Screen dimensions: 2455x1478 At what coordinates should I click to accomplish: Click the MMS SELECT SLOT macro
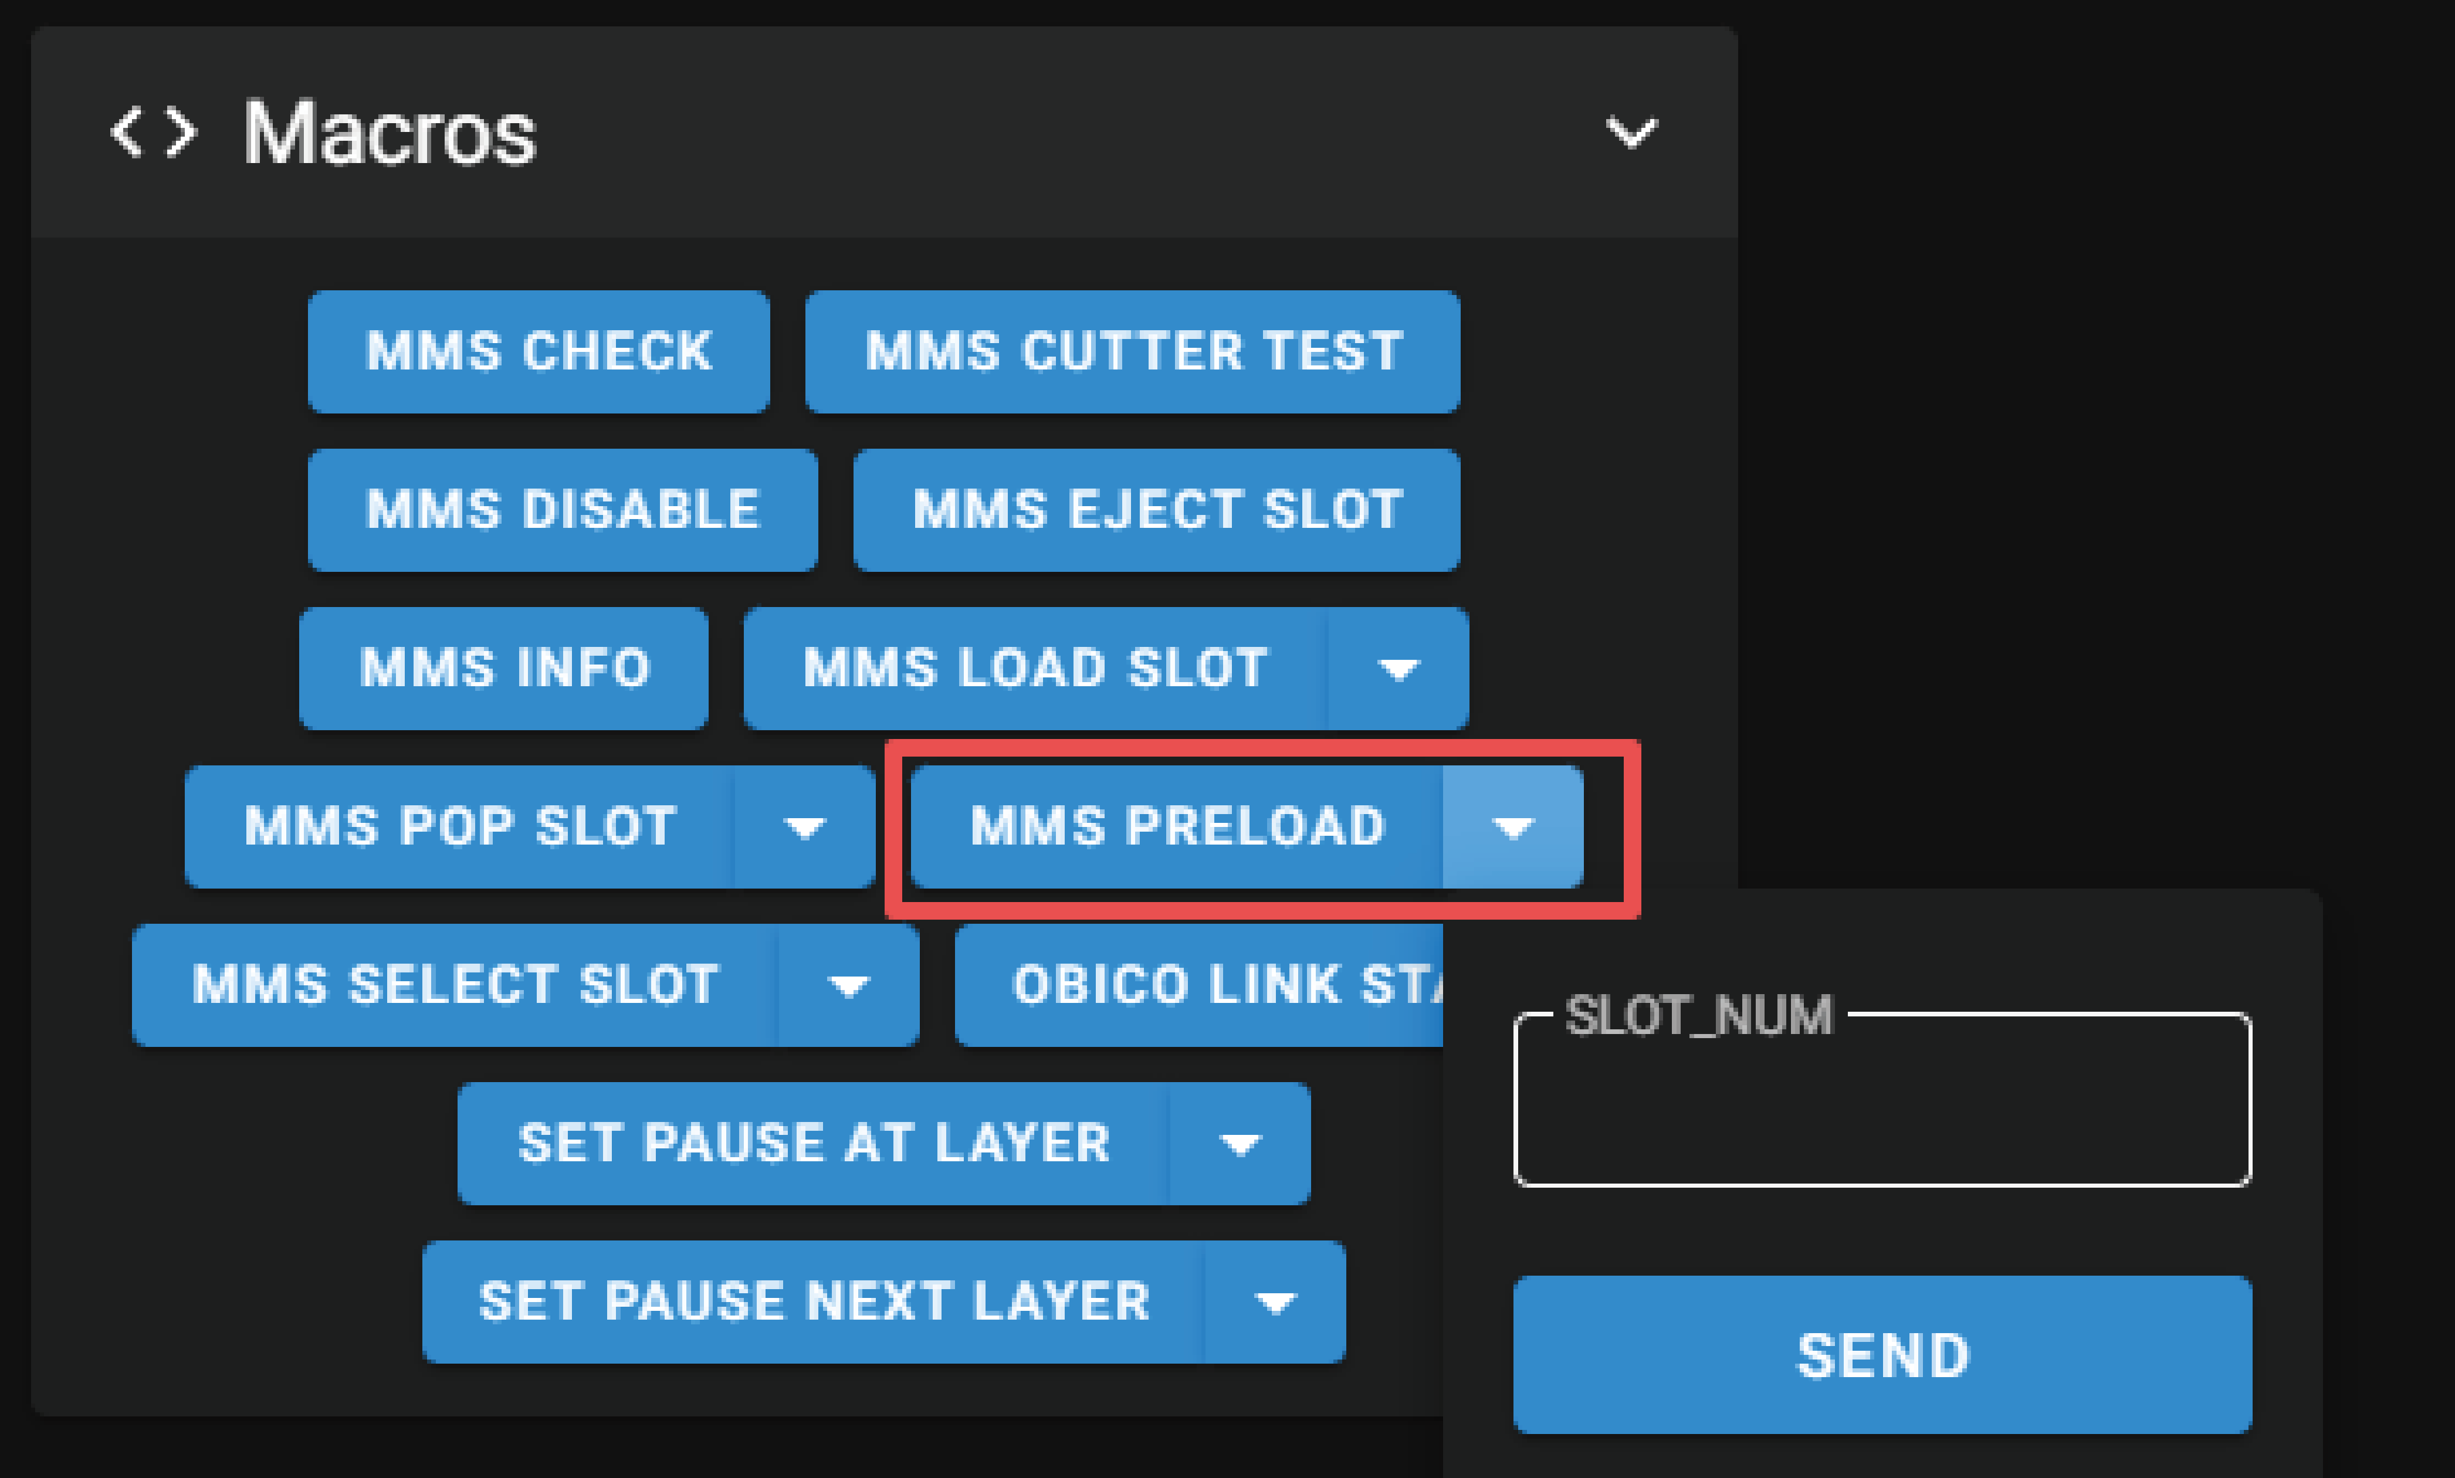click(455, 985)
